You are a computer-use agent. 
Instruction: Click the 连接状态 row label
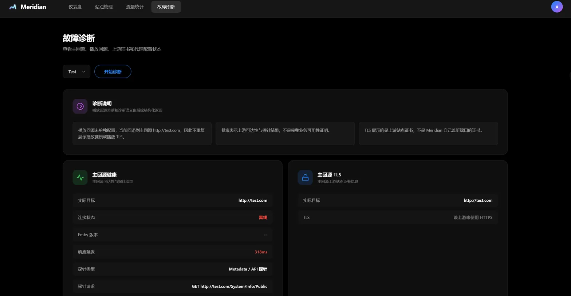tap(86, 218)
